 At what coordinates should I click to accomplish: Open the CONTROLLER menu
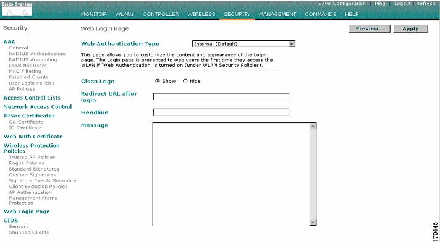pos(161,14)
